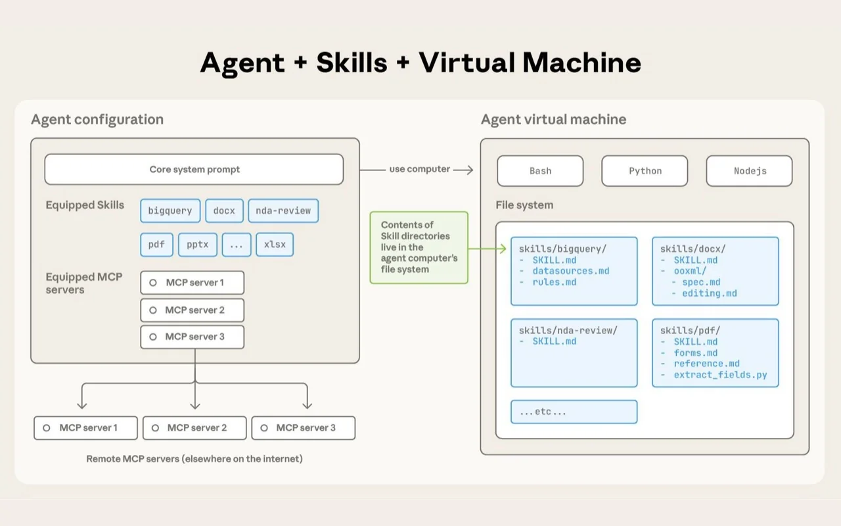Click the ellipsis skill chip before xlsx
The width and height of the screenshot is (841, 526).
tap(237, 245)
